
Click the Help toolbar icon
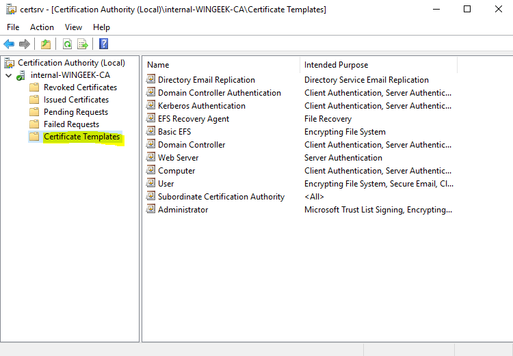(103, 44)
